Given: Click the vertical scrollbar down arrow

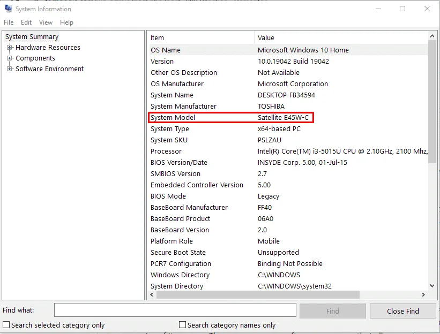Looking at the screenshot, I should coord(432,286).
